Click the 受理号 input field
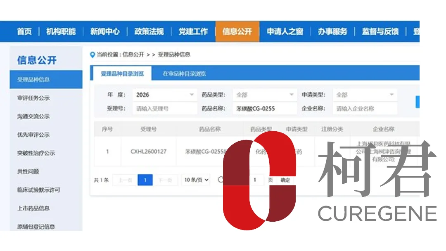Screen dimensions: 446x251 pos(165,109)
